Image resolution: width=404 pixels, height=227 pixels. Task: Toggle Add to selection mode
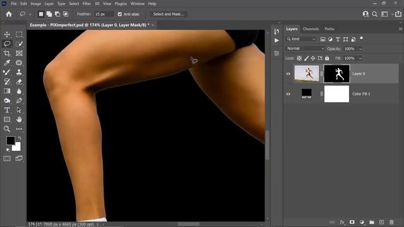coord(49,14)
